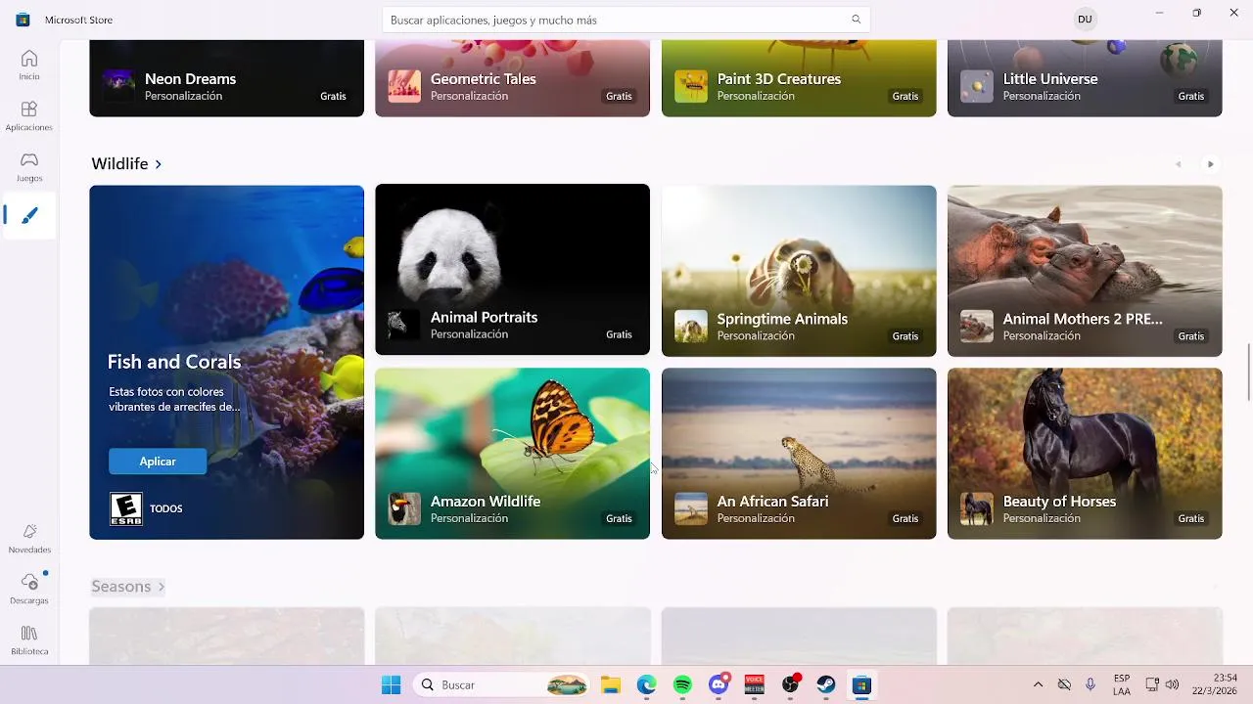Click the search magnifier icon in Store
1253x704 pixels.
pyautogui.click(x=857, y=20)
